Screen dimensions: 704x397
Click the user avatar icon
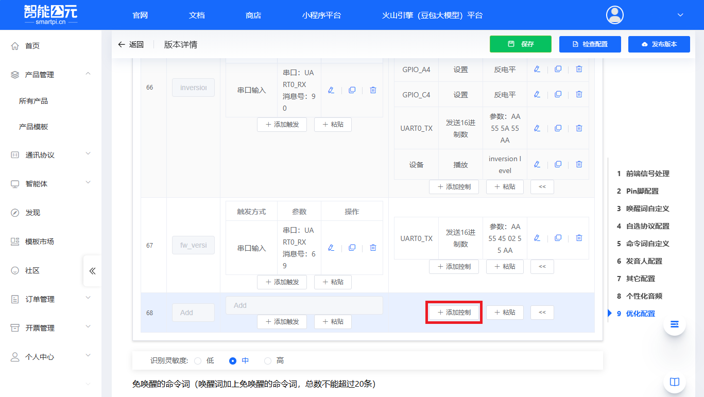615,15
